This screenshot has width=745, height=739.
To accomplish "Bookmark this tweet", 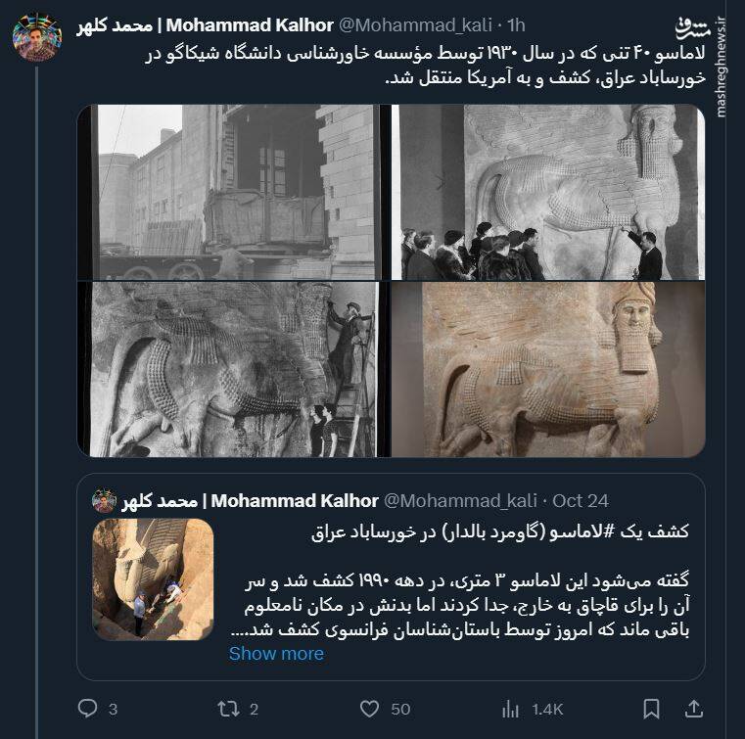I will coord(651,709).
